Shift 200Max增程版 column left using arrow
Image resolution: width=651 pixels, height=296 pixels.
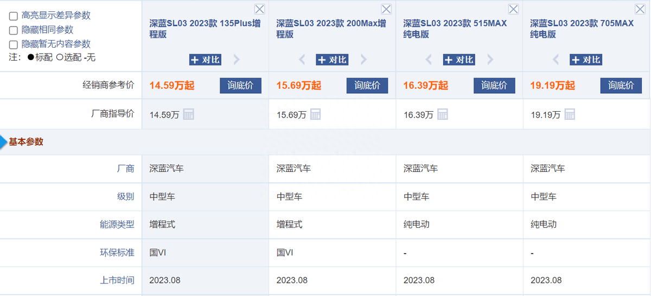[302, 60]
